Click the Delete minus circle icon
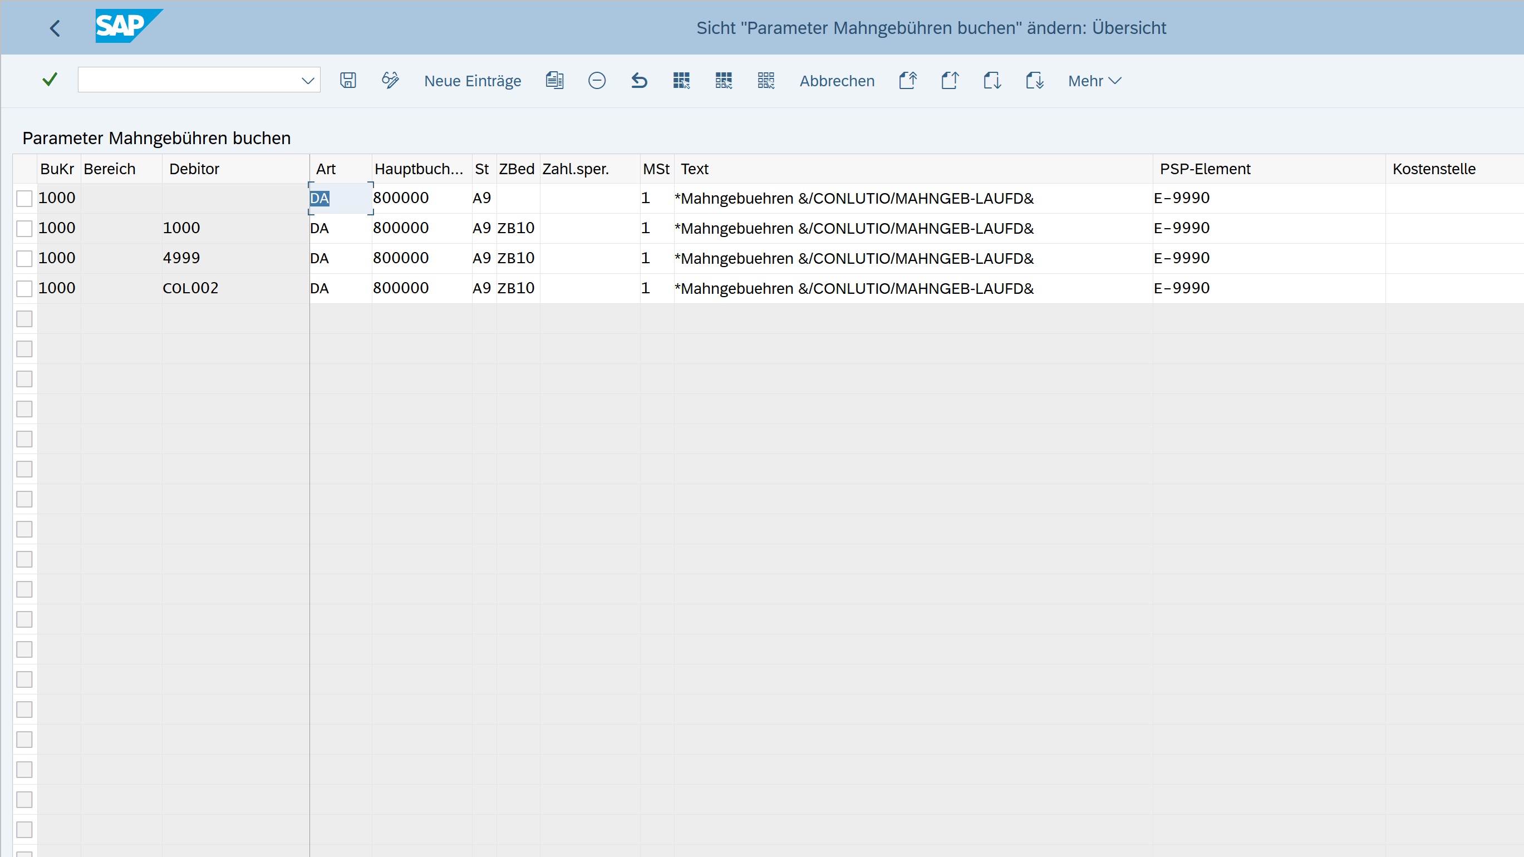 pos(596,81)
